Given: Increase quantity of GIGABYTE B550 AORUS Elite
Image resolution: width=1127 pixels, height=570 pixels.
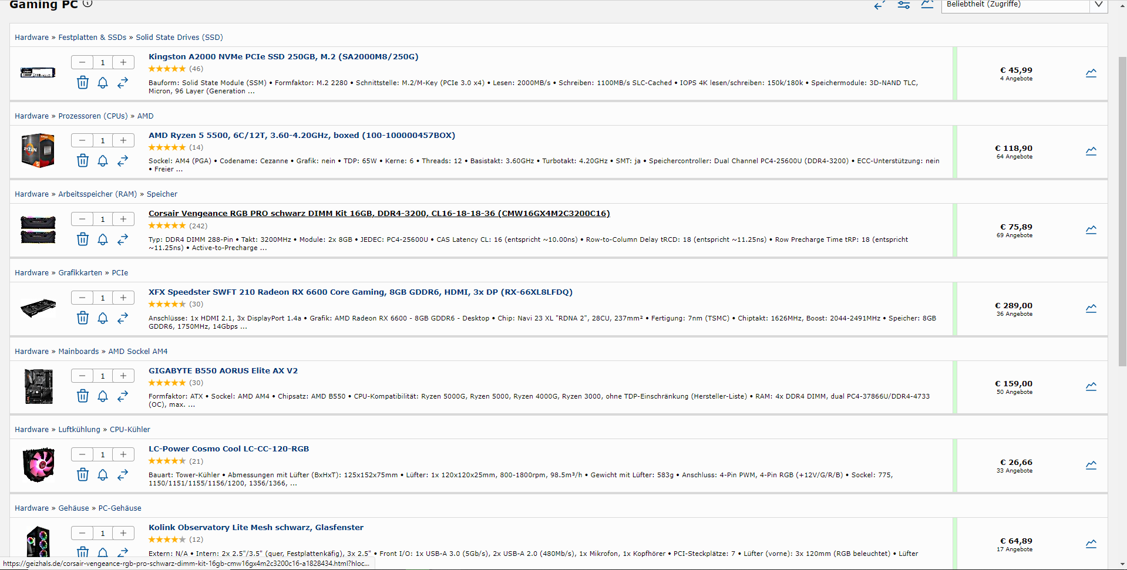Looking at the screenshot, I should [123, 376].
